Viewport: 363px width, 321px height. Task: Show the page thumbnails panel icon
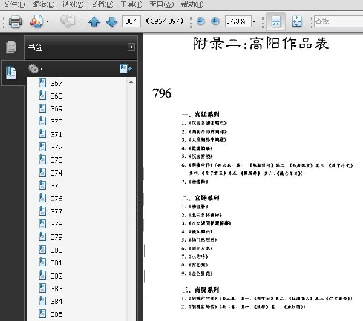click(11, 47)
